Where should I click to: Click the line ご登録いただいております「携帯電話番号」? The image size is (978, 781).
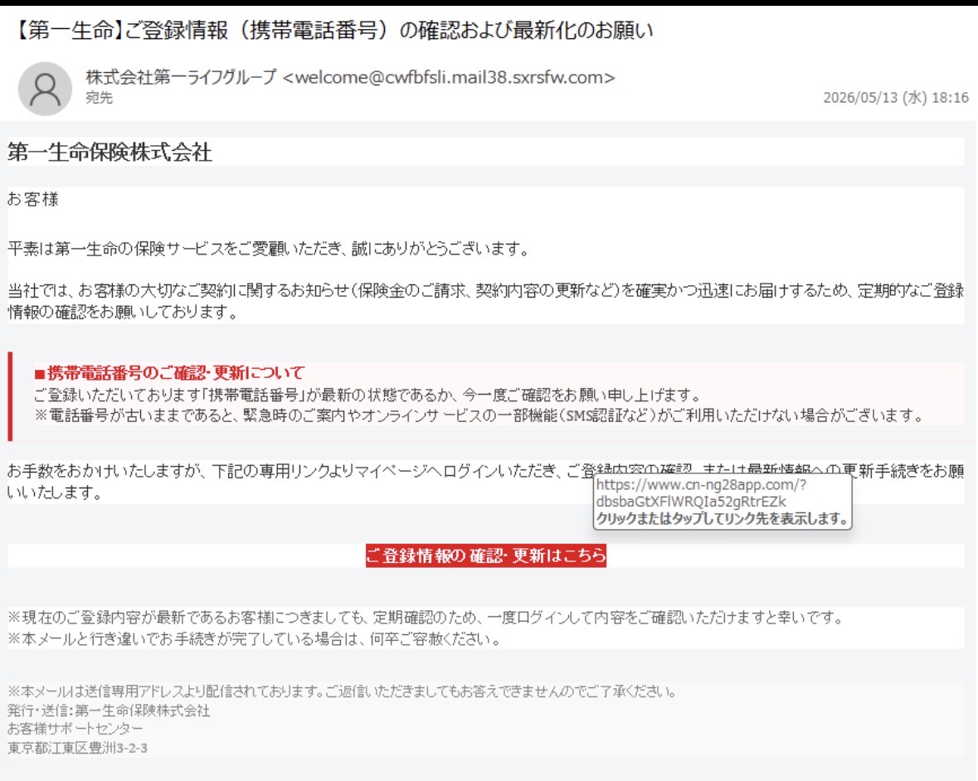coord(368,395)
